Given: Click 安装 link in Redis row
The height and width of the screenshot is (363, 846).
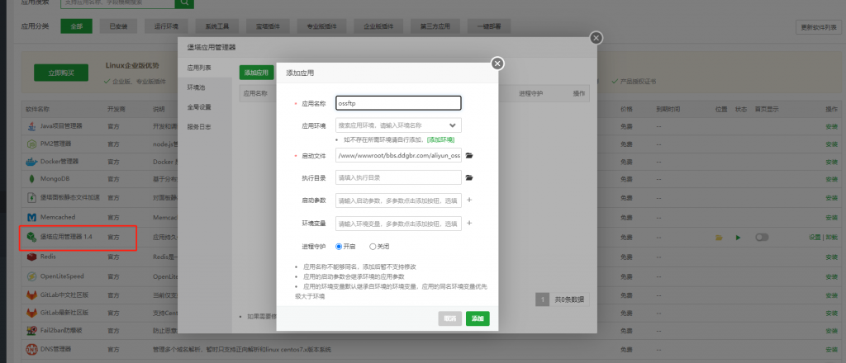Looking at the screenshot, I should point(831,257).
